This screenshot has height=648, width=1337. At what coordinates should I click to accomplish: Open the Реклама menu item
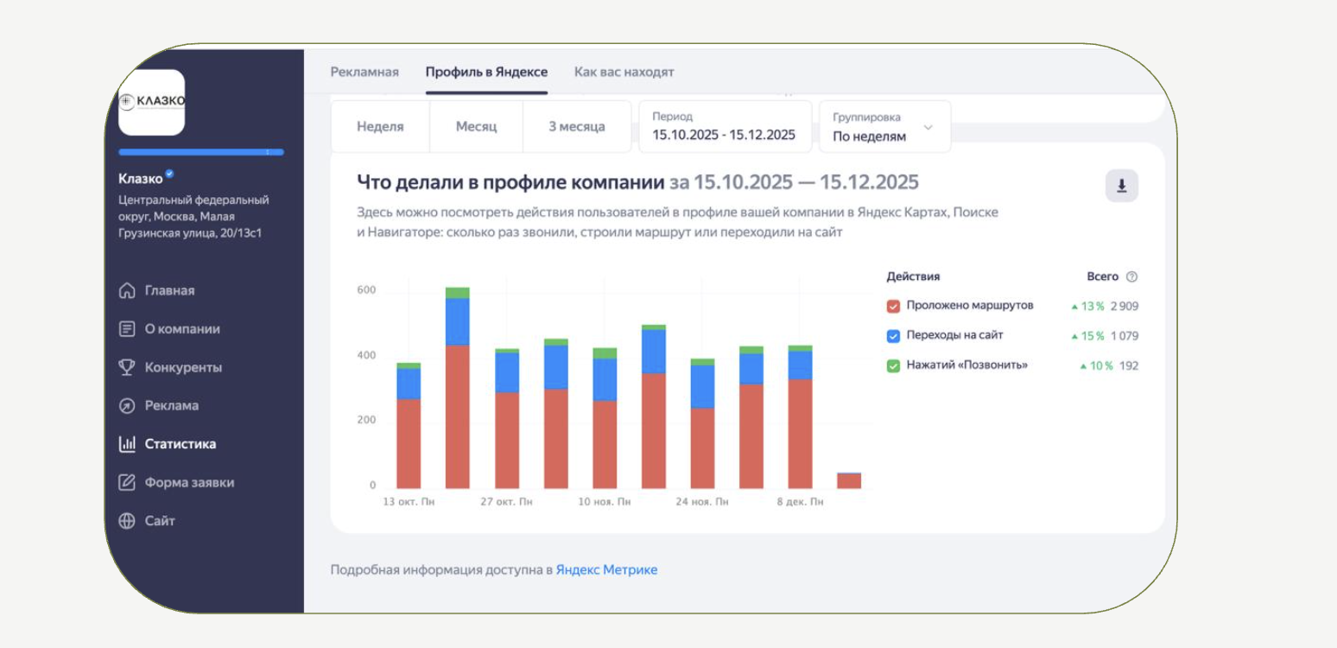(x=172, y=405)
